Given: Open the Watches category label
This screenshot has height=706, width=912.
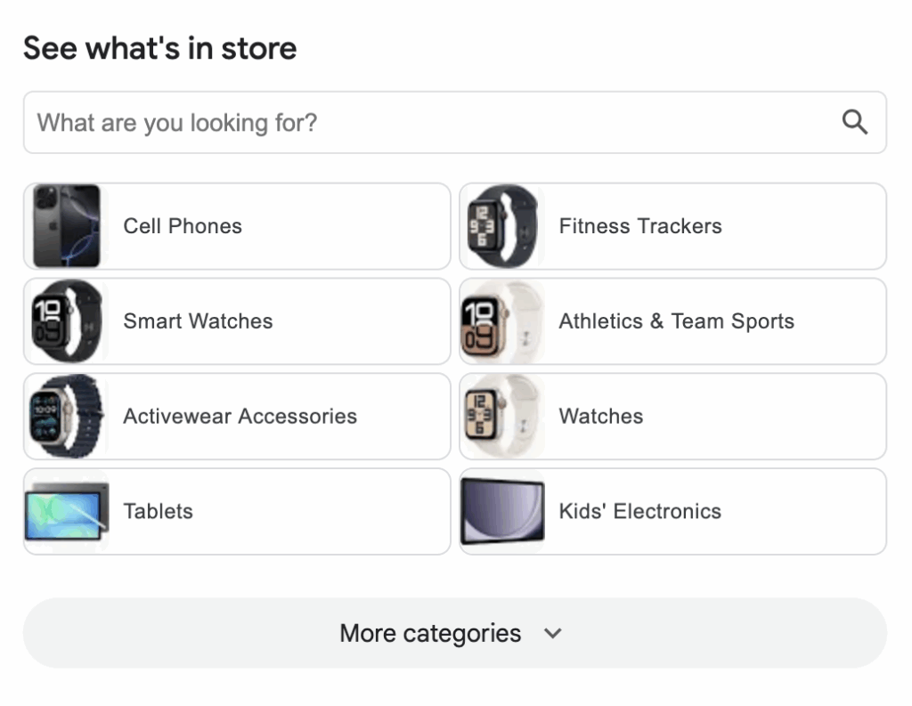Looking at the screenshot, I should pyautogui.click(x=601, y=417).
